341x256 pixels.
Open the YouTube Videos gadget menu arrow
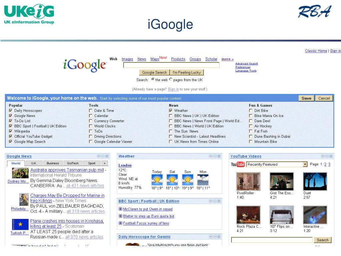coord(323,156)
